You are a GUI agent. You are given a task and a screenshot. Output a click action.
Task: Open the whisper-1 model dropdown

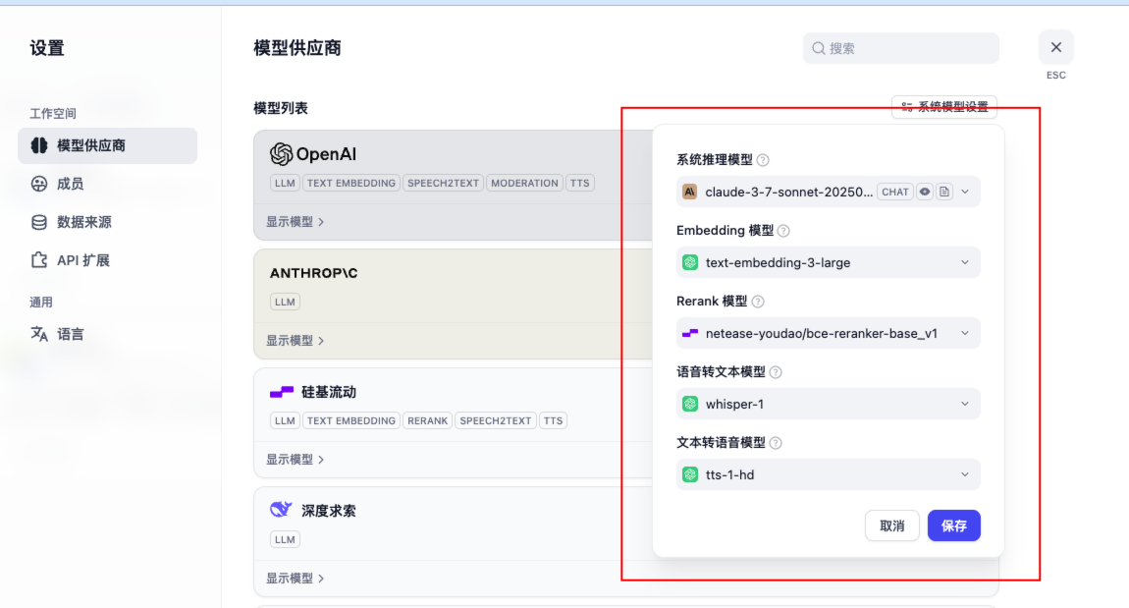click(x=828, y=404)
